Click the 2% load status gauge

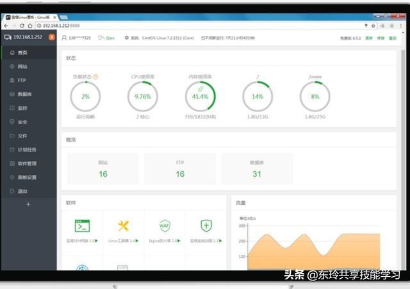point(85,97)
